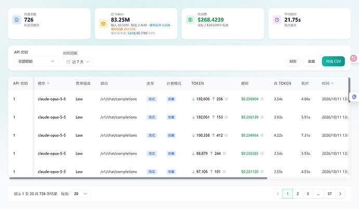Click the 流式 tag in the $0.294964 row

[151, 135]
